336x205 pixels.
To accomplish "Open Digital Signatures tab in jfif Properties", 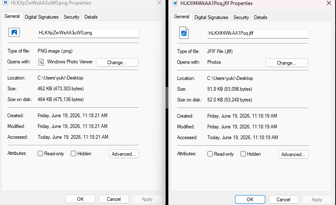I will [211, 17].
